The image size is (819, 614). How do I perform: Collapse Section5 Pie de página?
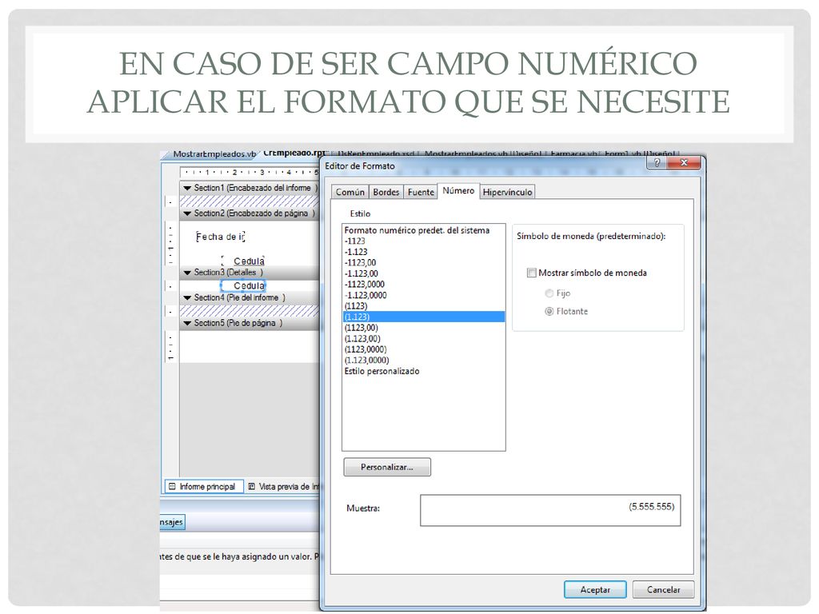point(187,323)
